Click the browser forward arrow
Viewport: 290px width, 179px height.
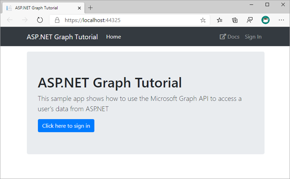coord(25,20)
